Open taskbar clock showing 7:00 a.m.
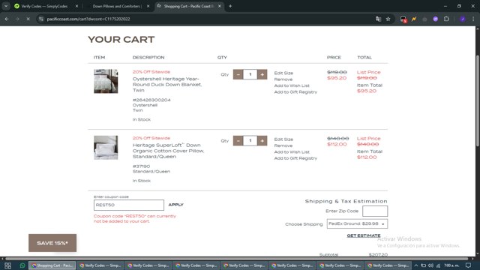The width and height of the screenshot is (480, 270). pyautogui.click(x=451, y=265)
